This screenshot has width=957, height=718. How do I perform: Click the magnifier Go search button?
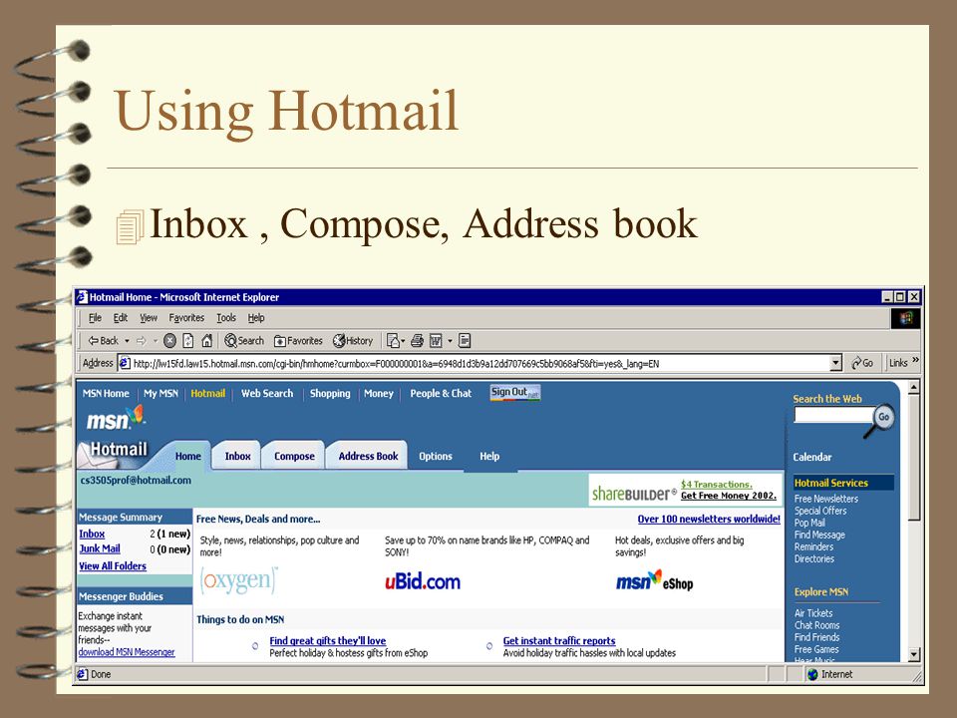883,417
